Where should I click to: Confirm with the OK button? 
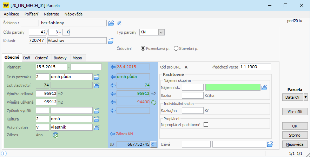click(x=295, y=126)
